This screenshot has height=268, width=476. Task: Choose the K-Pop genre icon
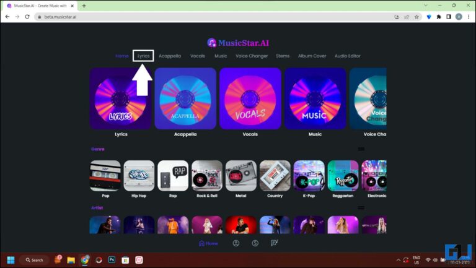point(309,176)
